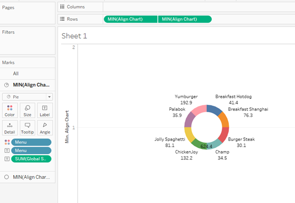295x203 pixels.
Task: Click the purple Palabok pie slice
Action: click(x=189, y=120)
